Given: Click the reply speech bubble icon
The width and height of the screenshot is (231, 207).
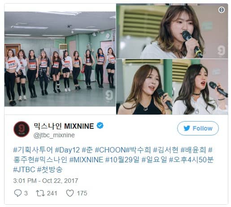Looking at the screenshot, I should click(x=18, y=193).
